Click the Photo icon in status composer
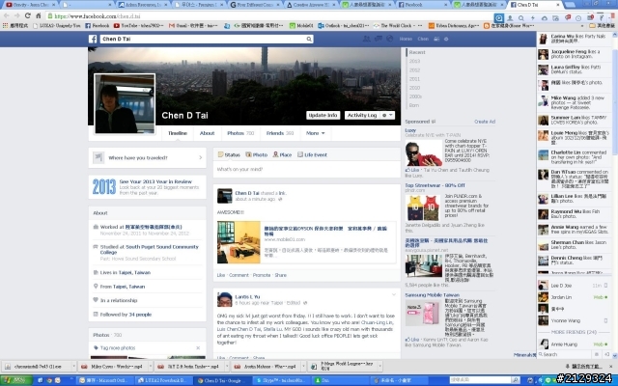618x386 pixels. point(248,154)
